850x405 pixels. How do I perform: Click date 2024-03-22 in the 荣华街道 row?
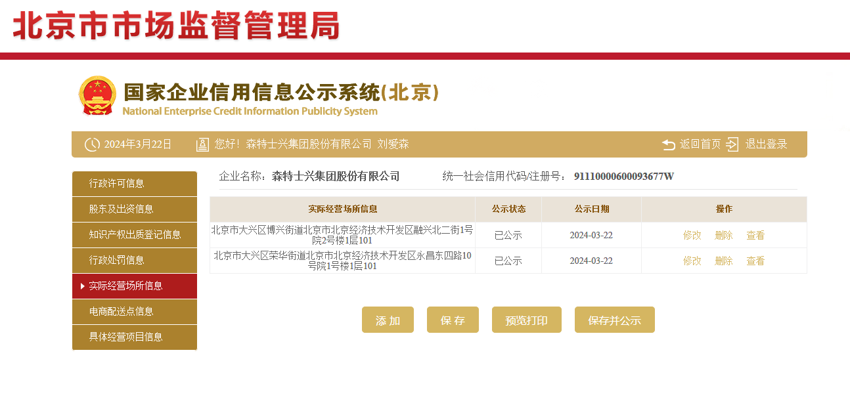click(x=591, y=261)
